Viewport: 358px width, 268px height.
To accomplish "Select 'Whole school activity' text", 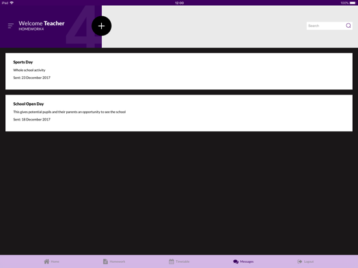I will pyautogui.click(x=29, y=70).
